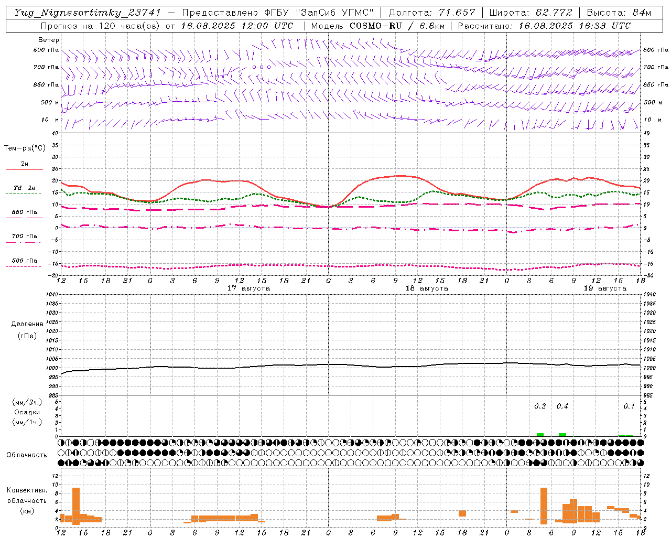The height and width of the screenshot is (537, 671).
Task: Click the 19 августа date label
Action: tap(605, 288)
